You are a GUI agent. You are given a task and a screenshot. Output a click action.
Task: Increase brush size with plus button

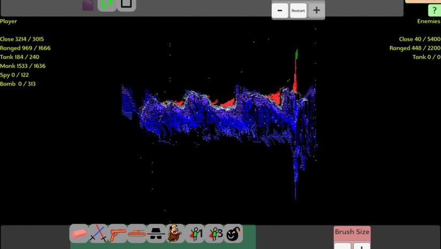[362, 246]
